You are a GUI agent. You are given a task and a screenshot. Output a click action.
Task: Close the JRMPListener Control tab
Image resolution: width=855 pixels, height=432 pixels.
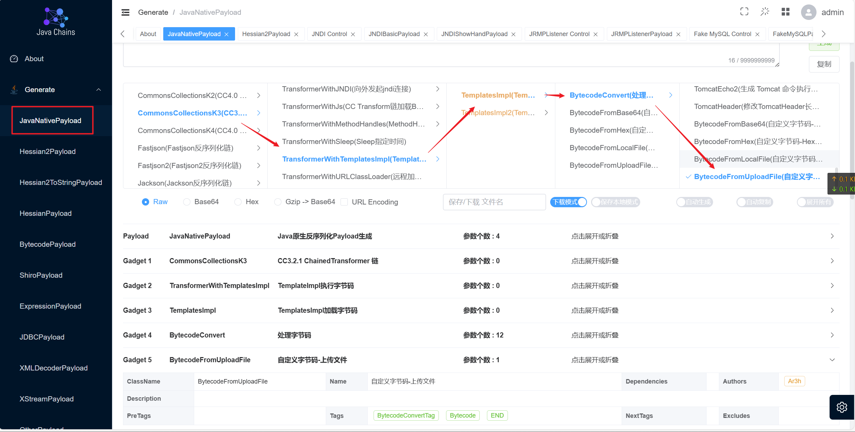click(596, 34)
